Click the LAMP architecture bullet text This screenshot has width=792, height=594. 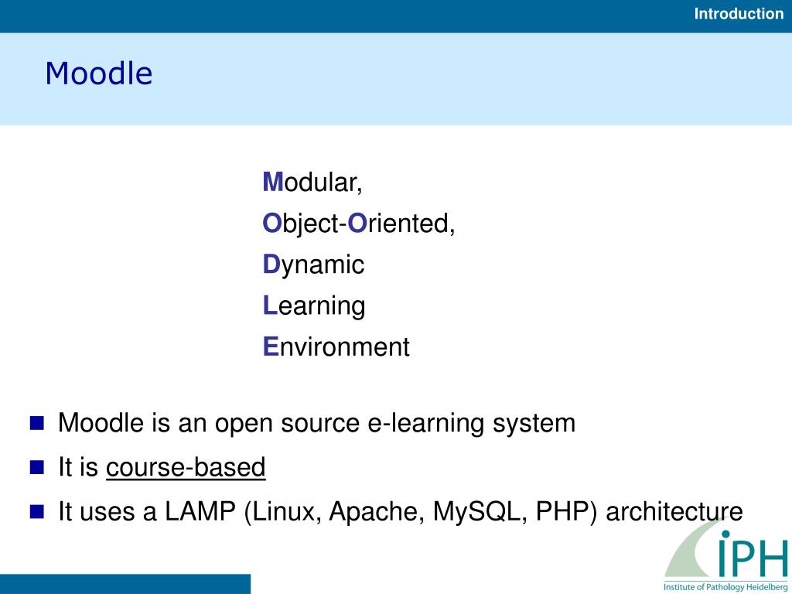coord(401,511)
